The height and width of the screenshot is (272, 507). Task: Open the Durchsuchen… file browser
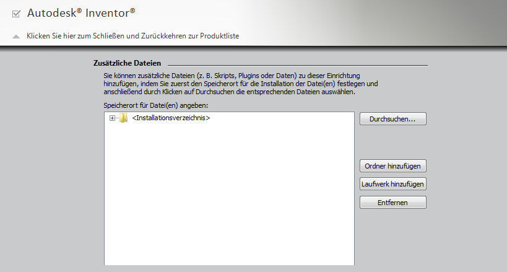(x=393, y=119)
